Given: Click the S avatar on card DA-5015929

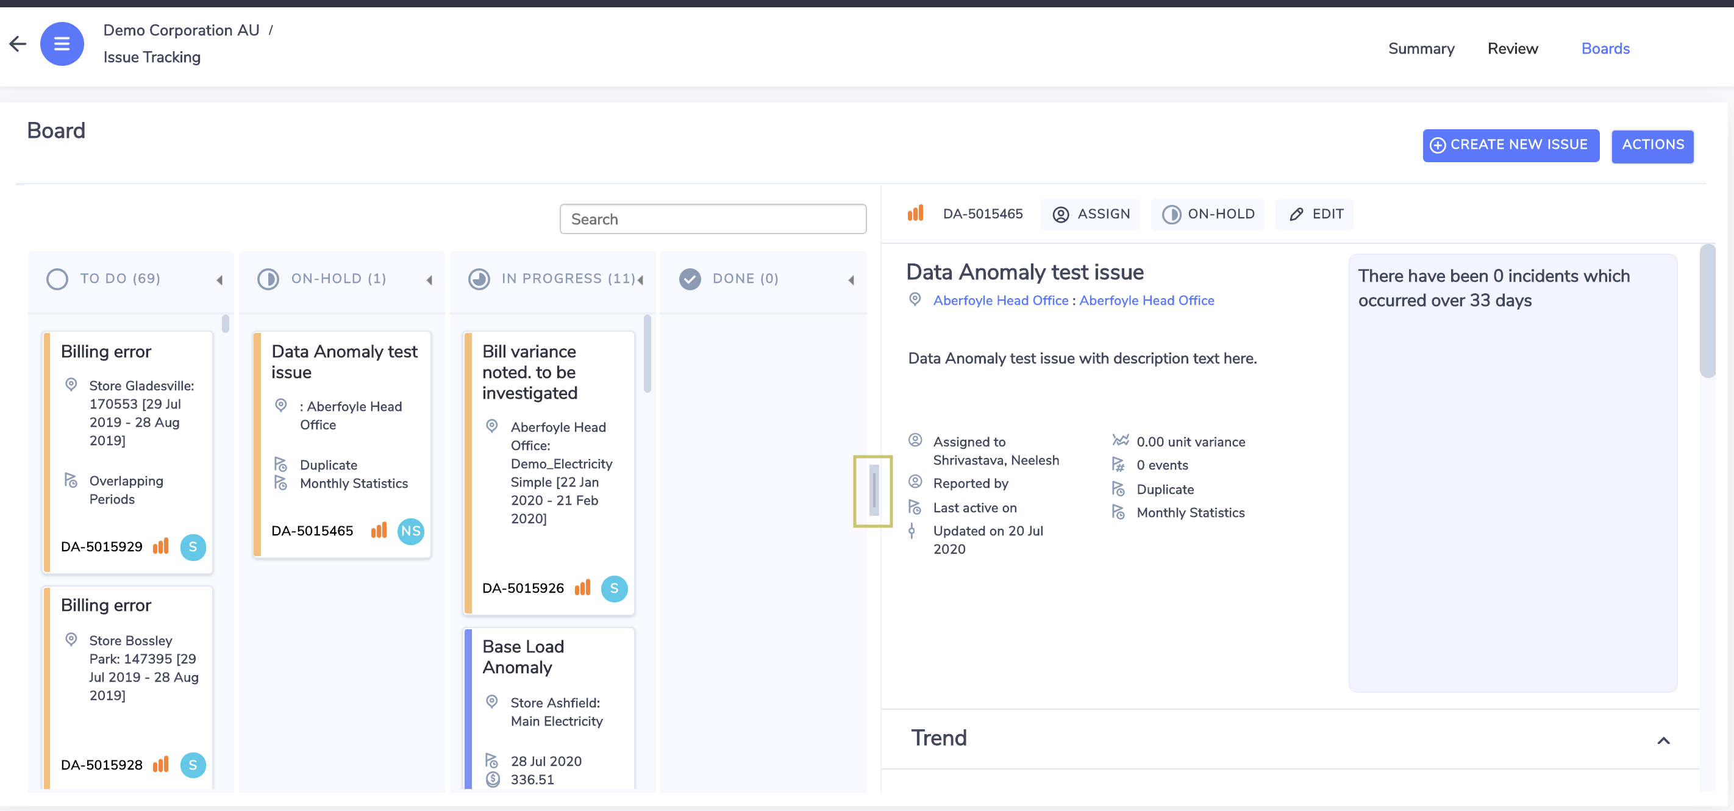Looking at the screenshot, I should coord(193,546).
